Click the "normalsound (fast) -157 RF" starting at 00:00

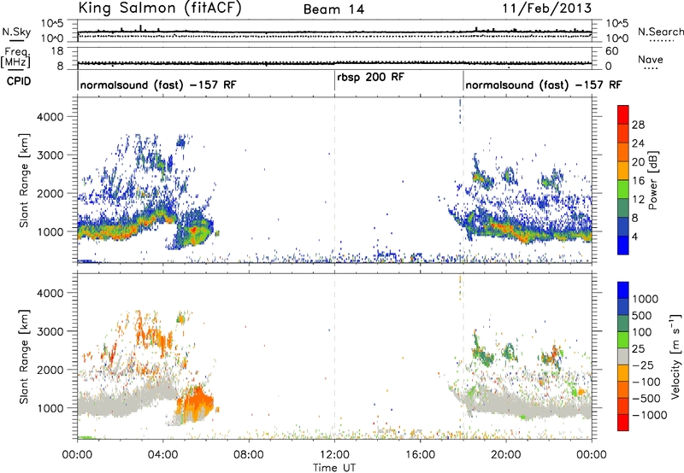(x=158, y=85)
